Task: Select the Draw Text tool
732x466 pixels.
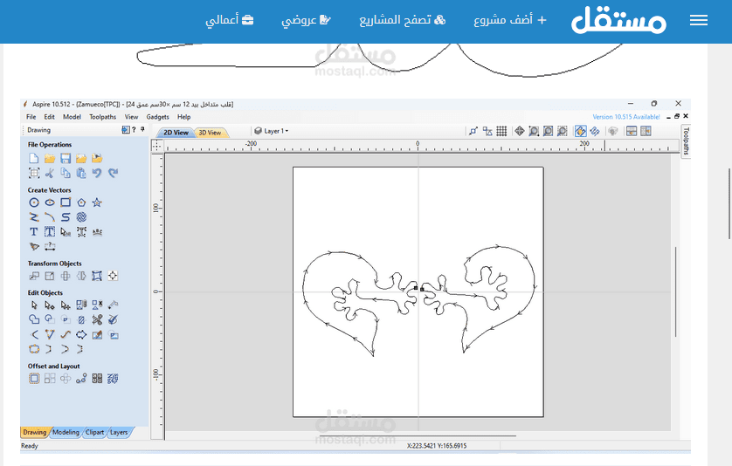Action: (34, 232)
